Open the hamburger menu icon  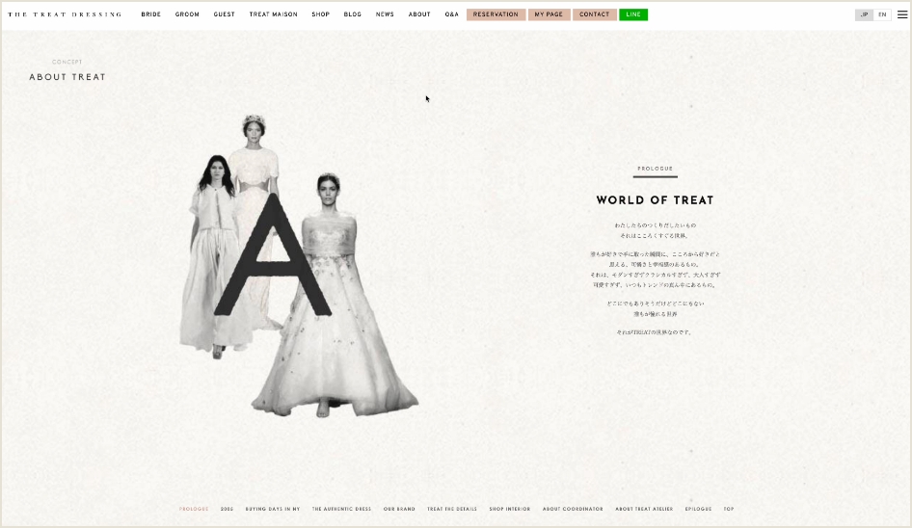click(x=902, y=14)
